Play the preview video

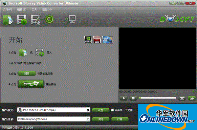[x=123, y=98]
